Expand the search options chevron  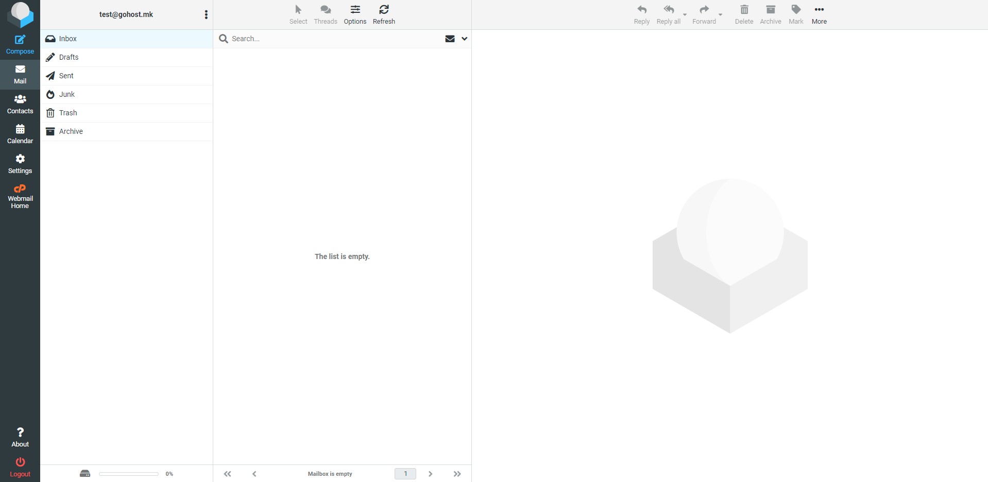[464, 39]
